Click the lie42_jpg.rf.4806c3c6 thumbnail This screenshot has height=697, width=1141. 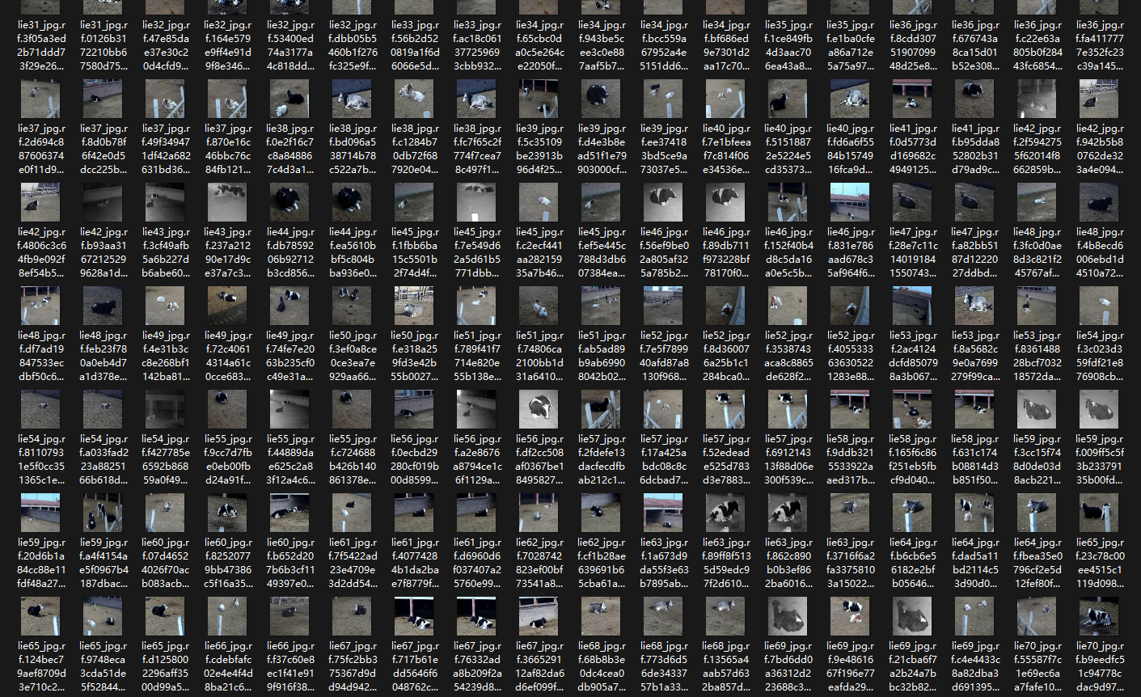coord(40,202)
